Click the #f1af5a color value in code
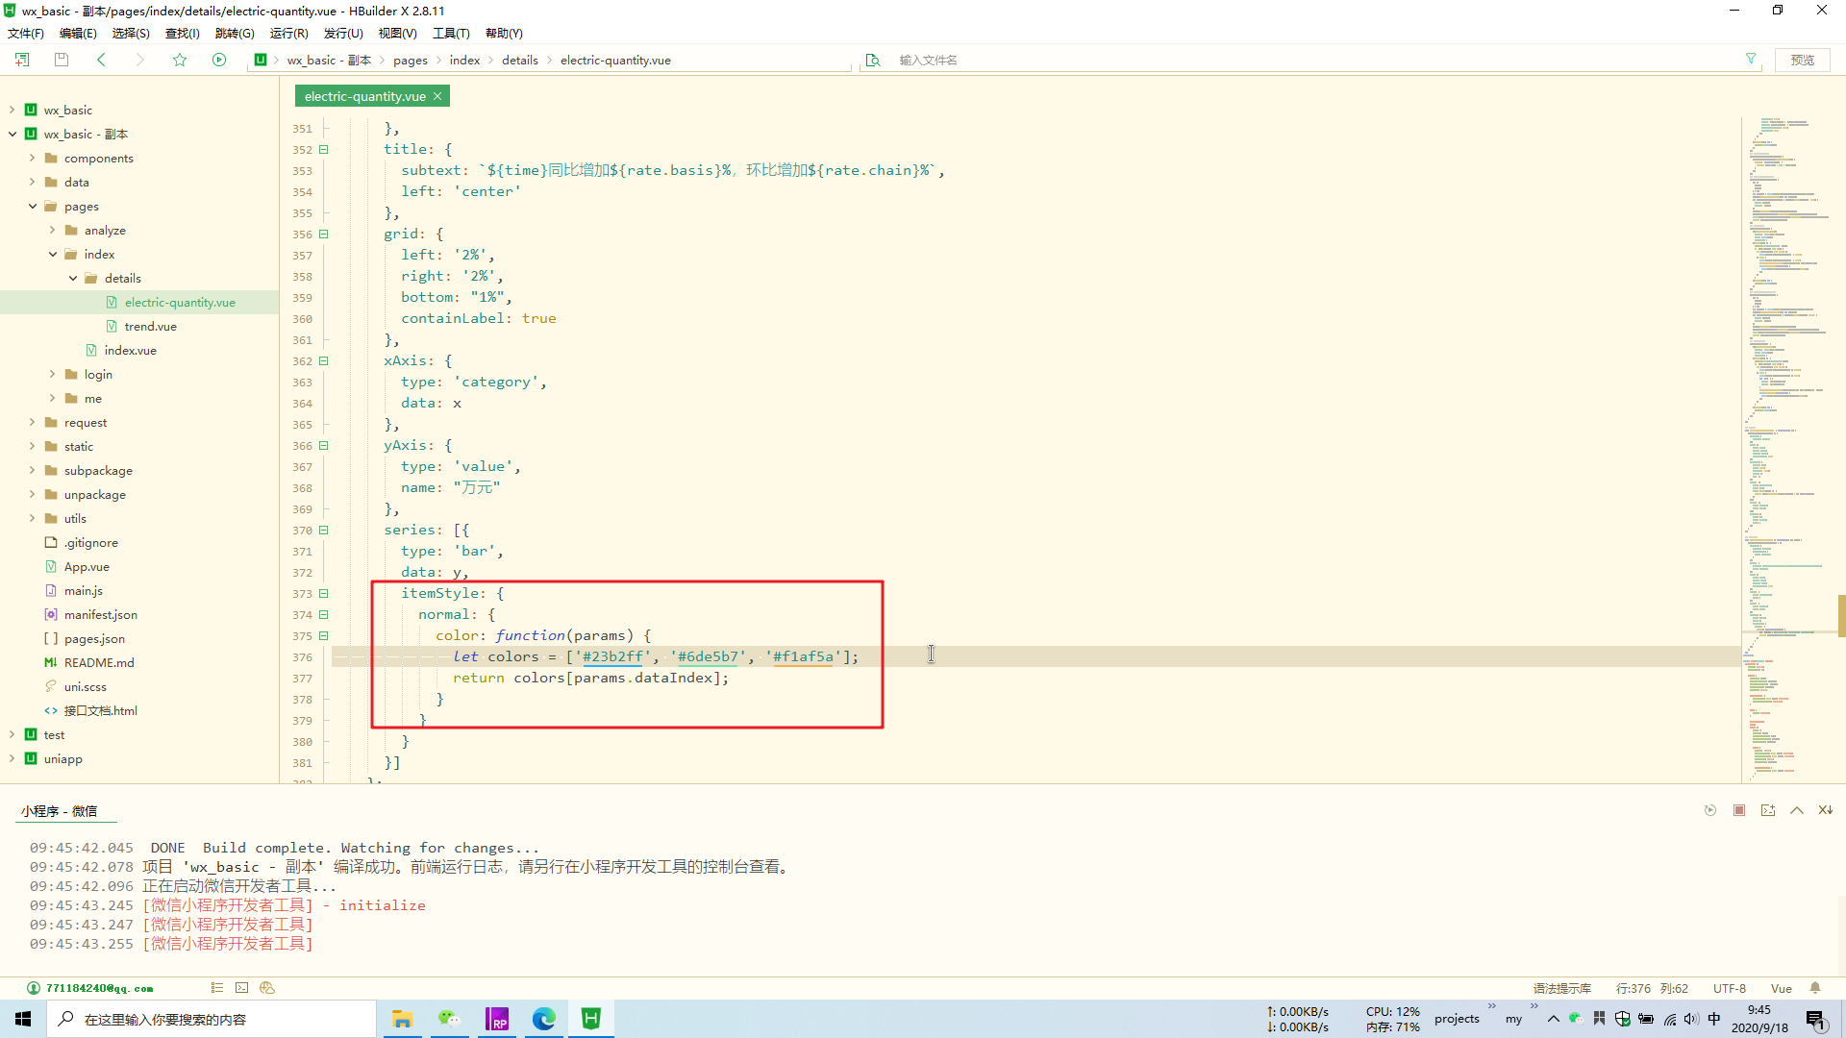Viewport: 1846px width, 1038px height. [x=803, y=656]
